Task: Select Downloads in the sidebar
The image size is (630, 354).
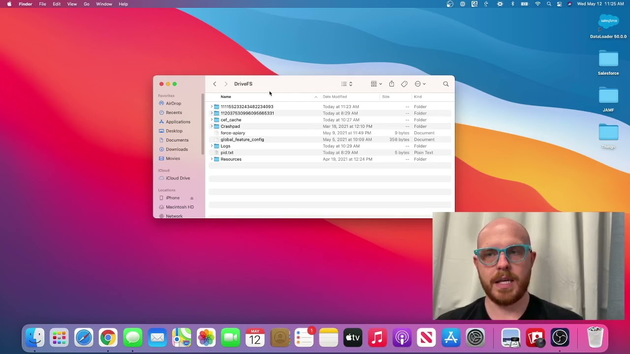Action: tap(177, 149)
